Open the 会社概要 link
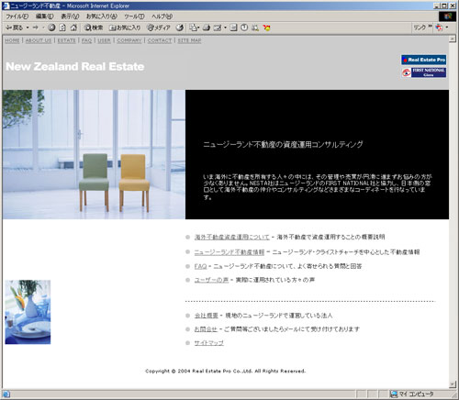 point(207,316)
